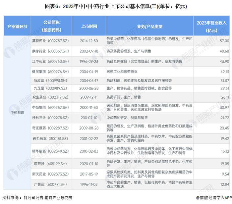Screen dimensions: 232x204
Task: Click listing date 1996-09-23
Action: 89,61
